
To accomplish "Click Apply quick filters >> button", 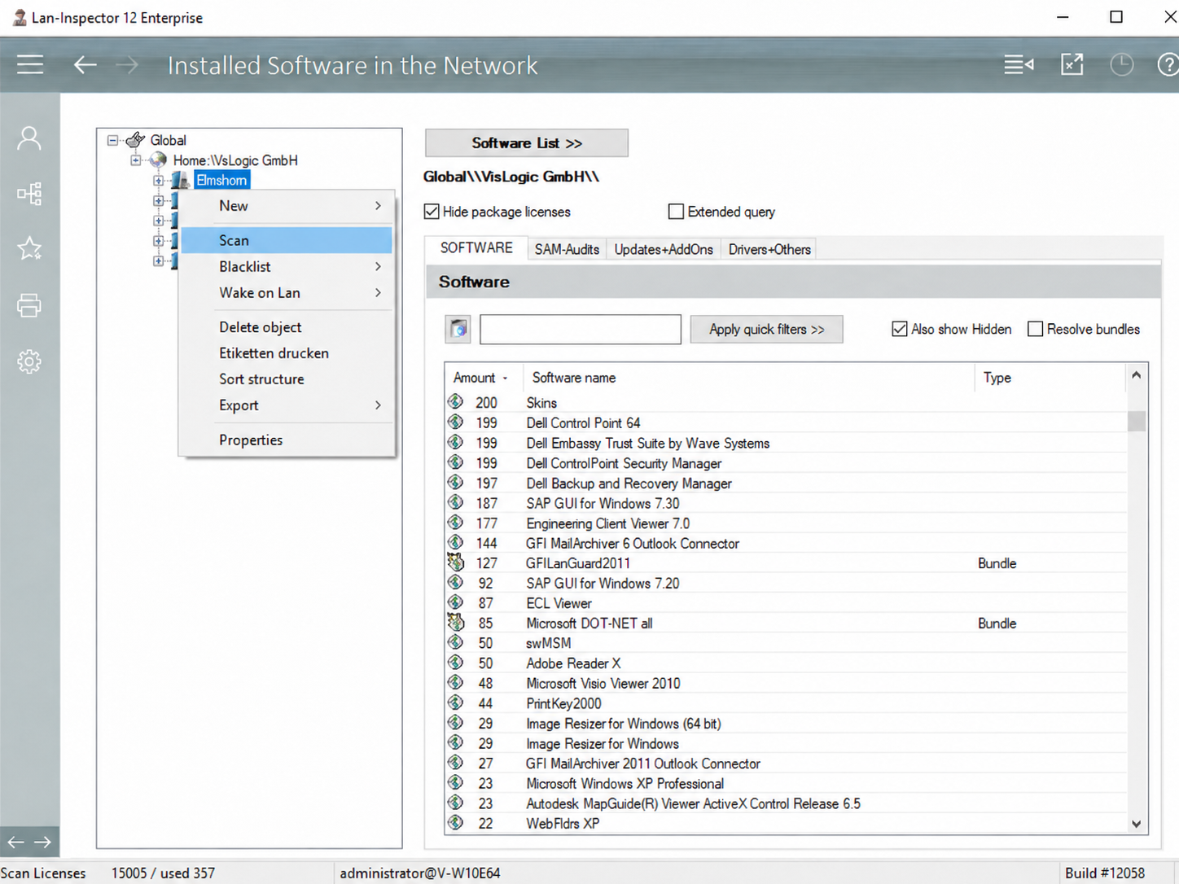I will pos(766,329).
